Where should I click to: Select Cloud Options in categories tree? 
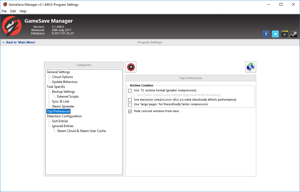[x=62, y=77]
